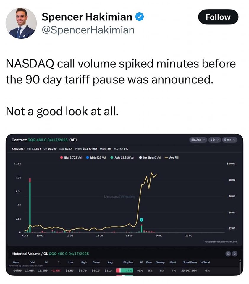Open the filter icon in the Historical Volume header

pyautogui.click(x=228, y=254)
